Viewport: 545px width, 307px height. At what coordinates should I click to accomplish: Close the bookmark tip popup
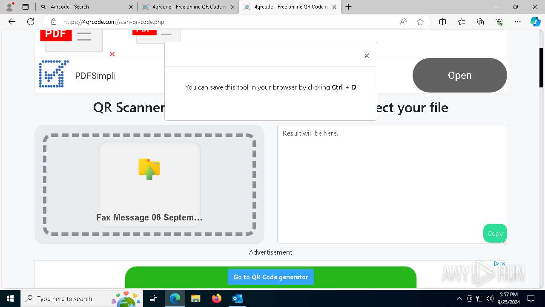[x=367, y=56]
